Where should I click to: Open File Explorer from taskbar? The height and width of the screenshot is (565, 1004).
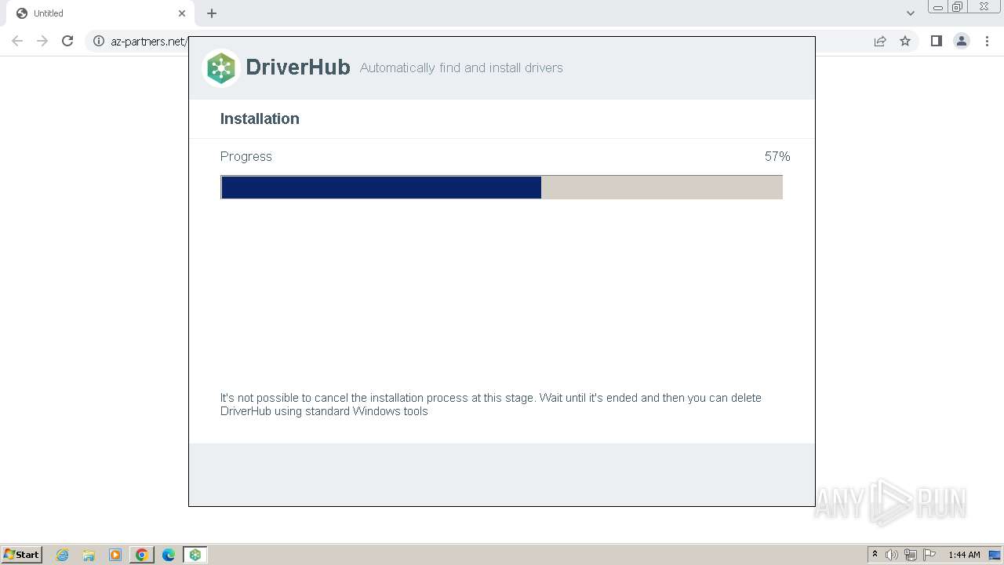click(x=89, y=555)
